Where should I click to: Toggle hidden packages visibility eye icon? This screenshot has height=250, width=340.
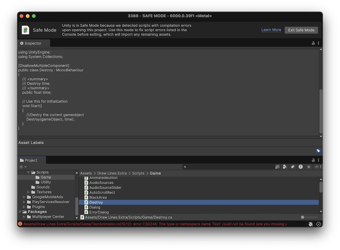click(318, 167)
